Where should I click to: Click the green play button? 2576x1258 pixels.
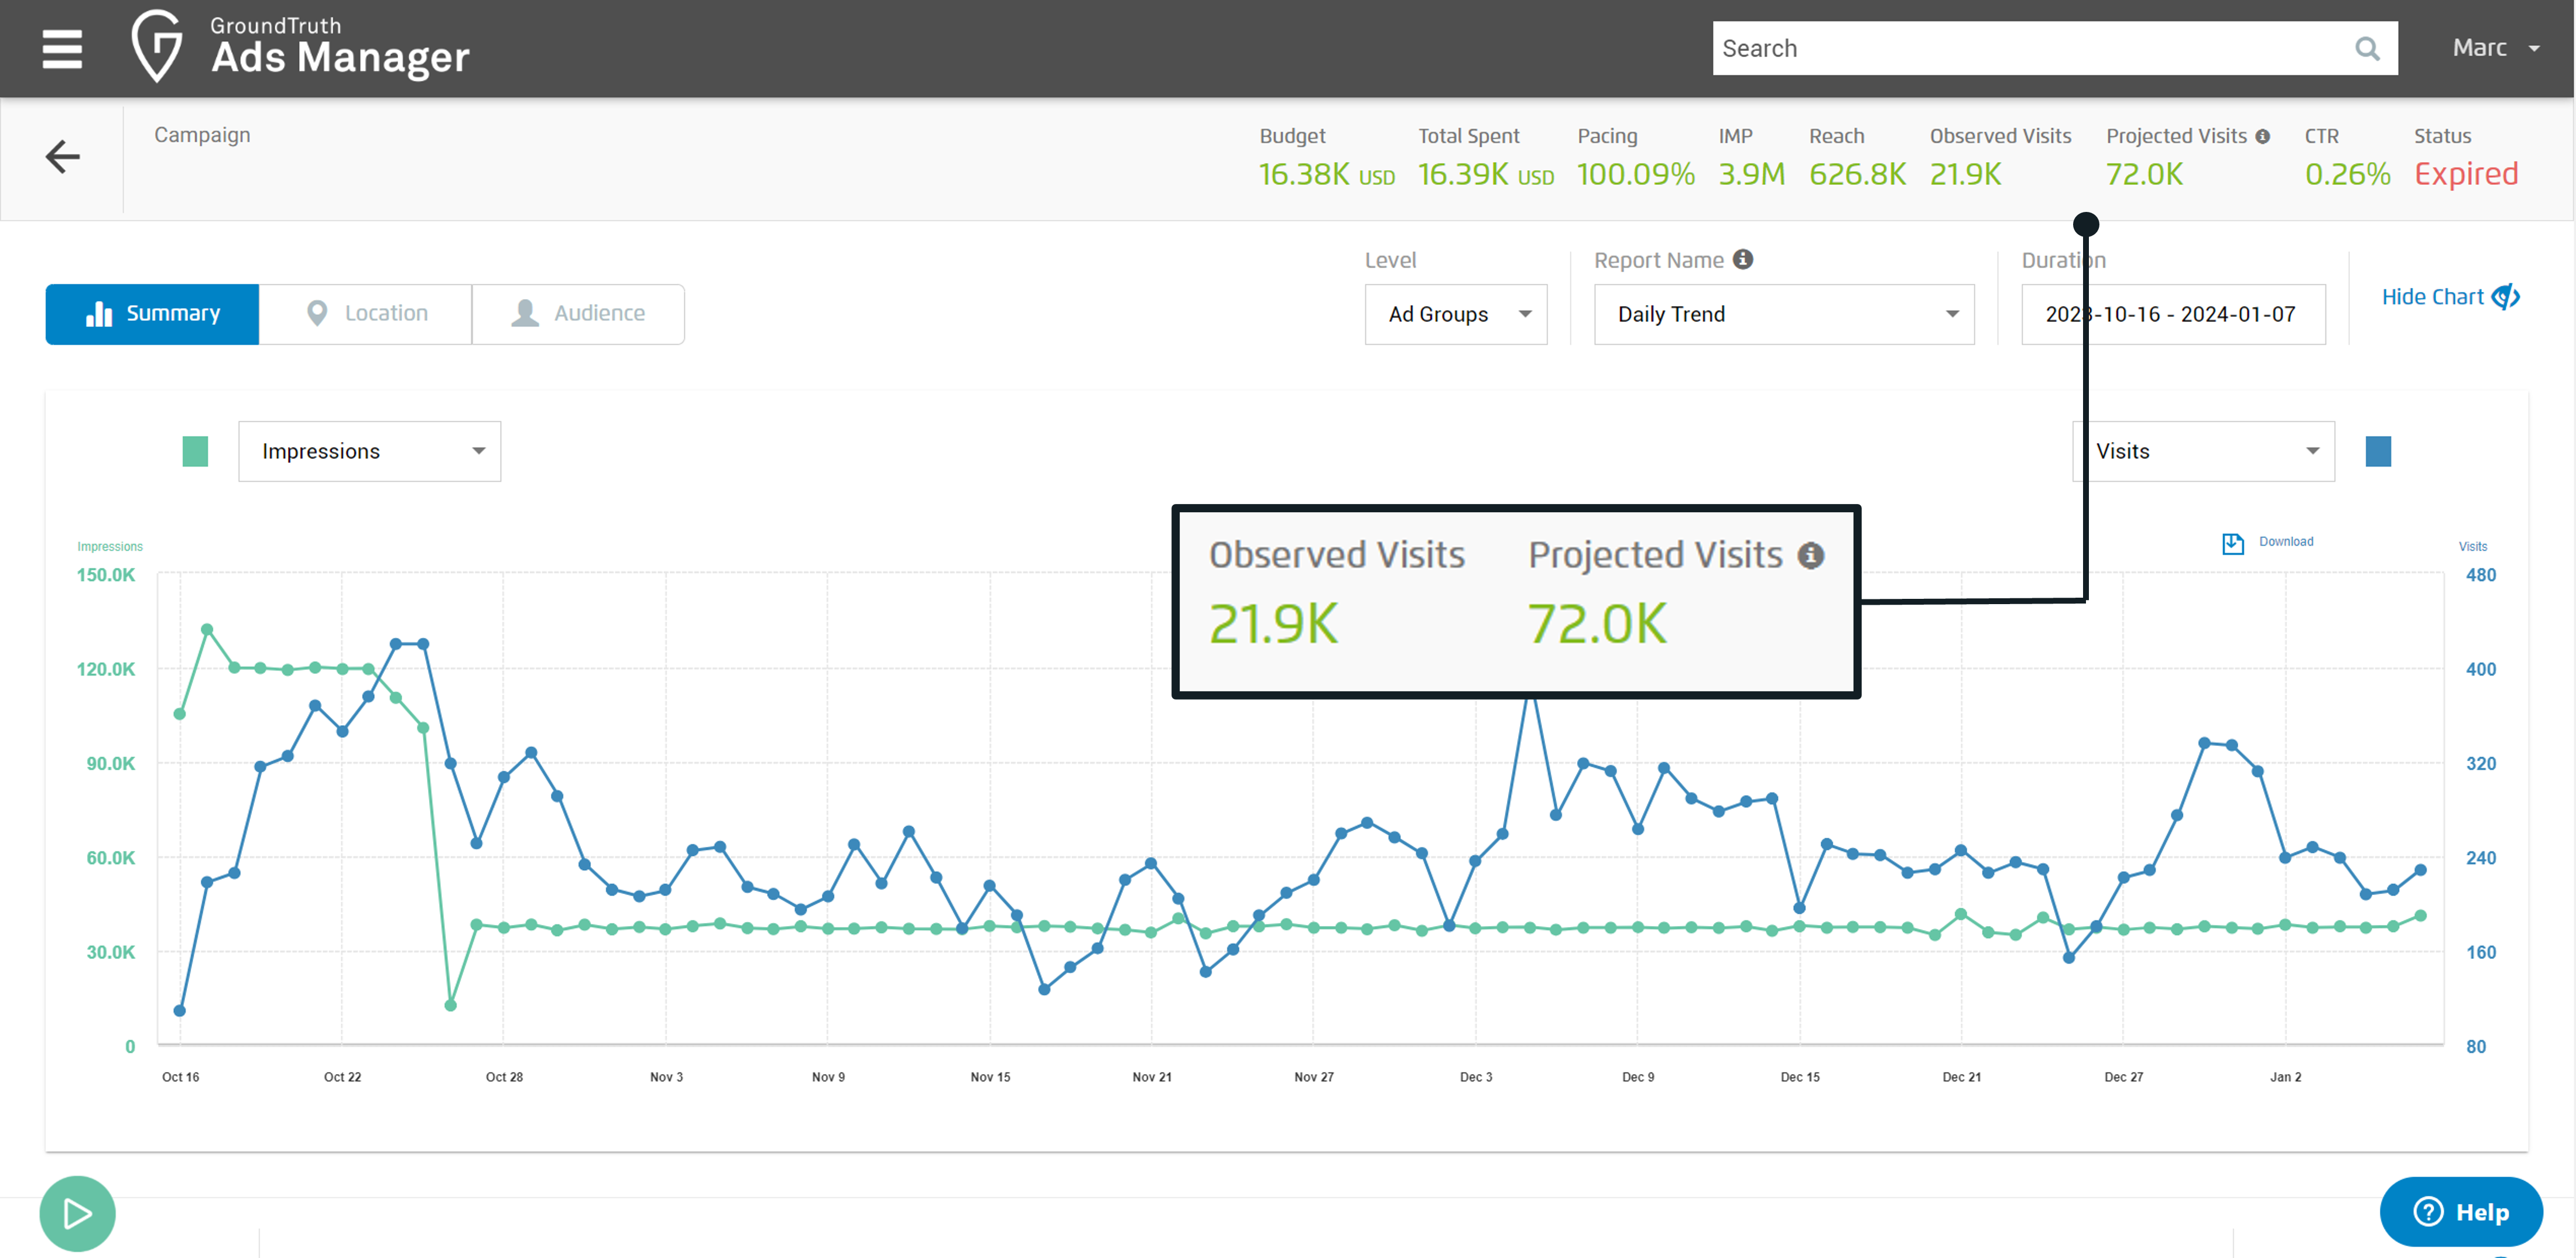tap(77, 1213)
